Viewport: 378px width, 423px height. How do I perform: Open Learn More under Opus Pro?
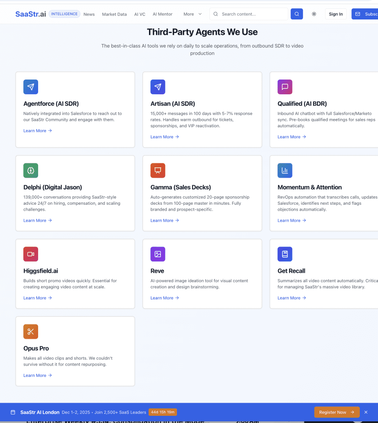point(38,375)
